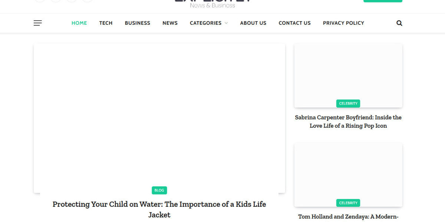The width and height of the screenshot is (445, 222).
Task: Open the News menu item
Action: pyautogui.click(x=170, y=23)
